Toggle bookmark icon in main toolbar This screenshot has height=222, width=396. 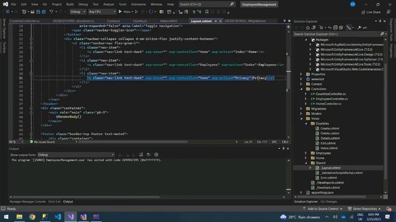[x=207, y=12]
